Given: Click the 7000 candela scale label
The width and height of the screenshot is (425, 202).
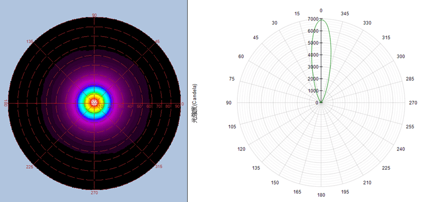Looking at the screenshot, I should click(x=313, y=19).
